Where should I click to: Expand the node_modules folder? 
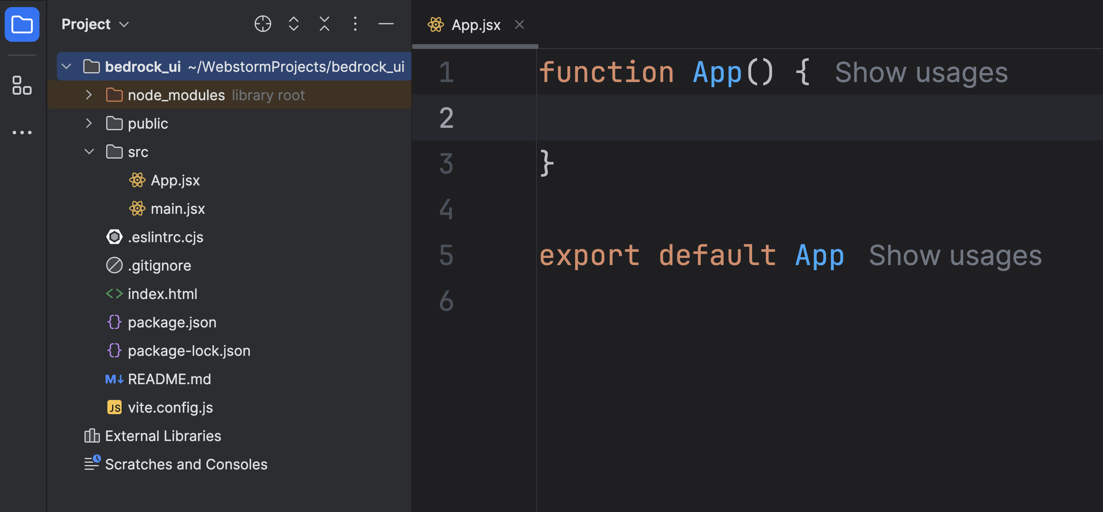coord(89,95)
